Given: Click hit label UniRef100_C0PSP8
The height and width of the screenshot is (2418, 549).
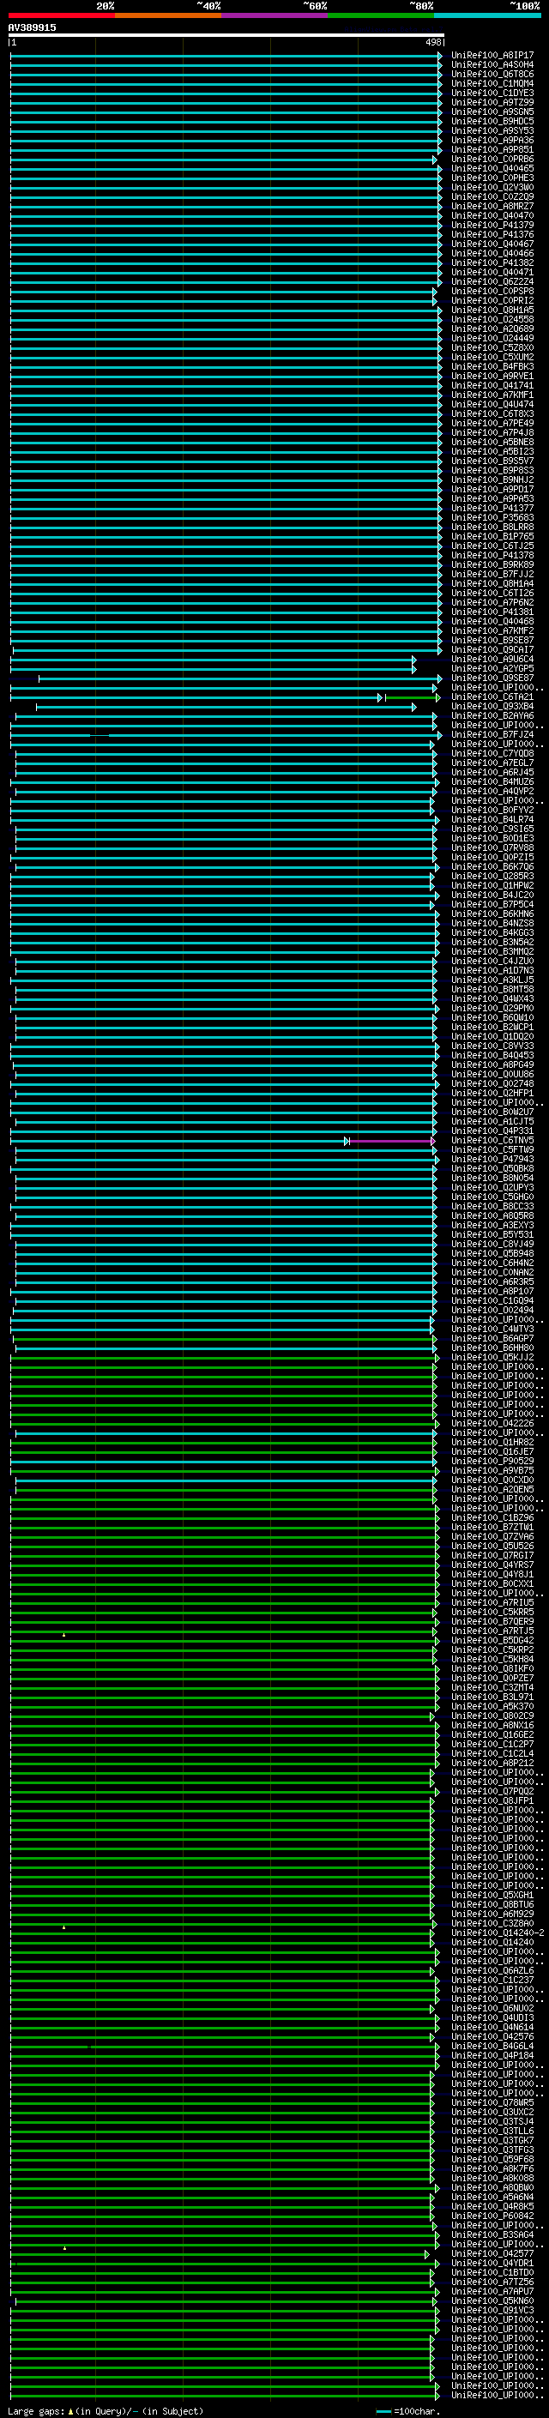Looking at the screenshot, I should tap(492, 291).
